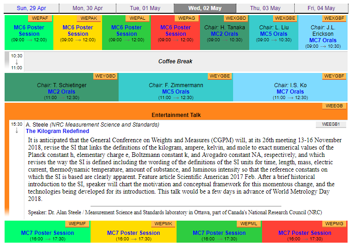Switch to the Sun, 29 Apr tab
Screen dimensions: 354x250
tap(30, 8)
